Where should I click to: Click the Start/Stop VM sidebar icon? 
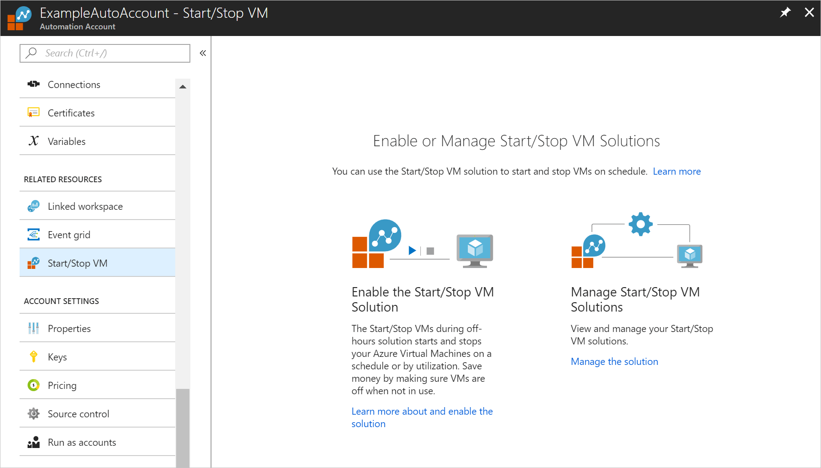[33, 263]
